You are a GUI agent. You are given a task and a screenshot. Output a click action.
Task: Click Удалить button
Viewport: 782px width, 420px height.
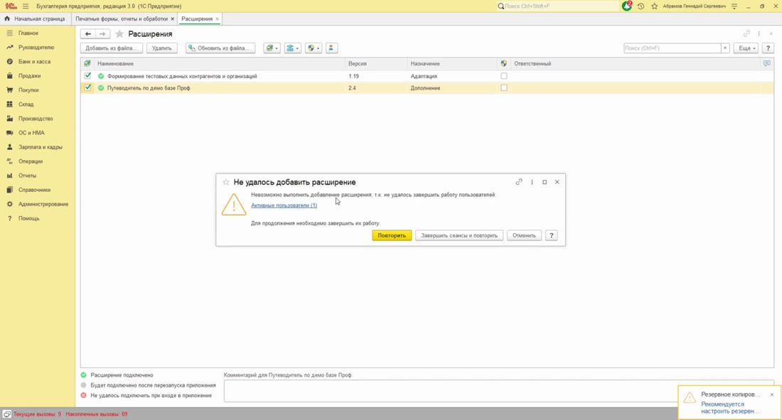point(161,48)
